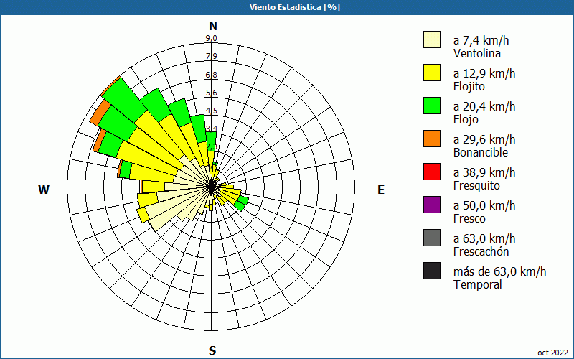The width and height of the screenshot is (574, 359).
Task: Click the yellow Flojito legend swatch
Action: (x=432, y=73)
